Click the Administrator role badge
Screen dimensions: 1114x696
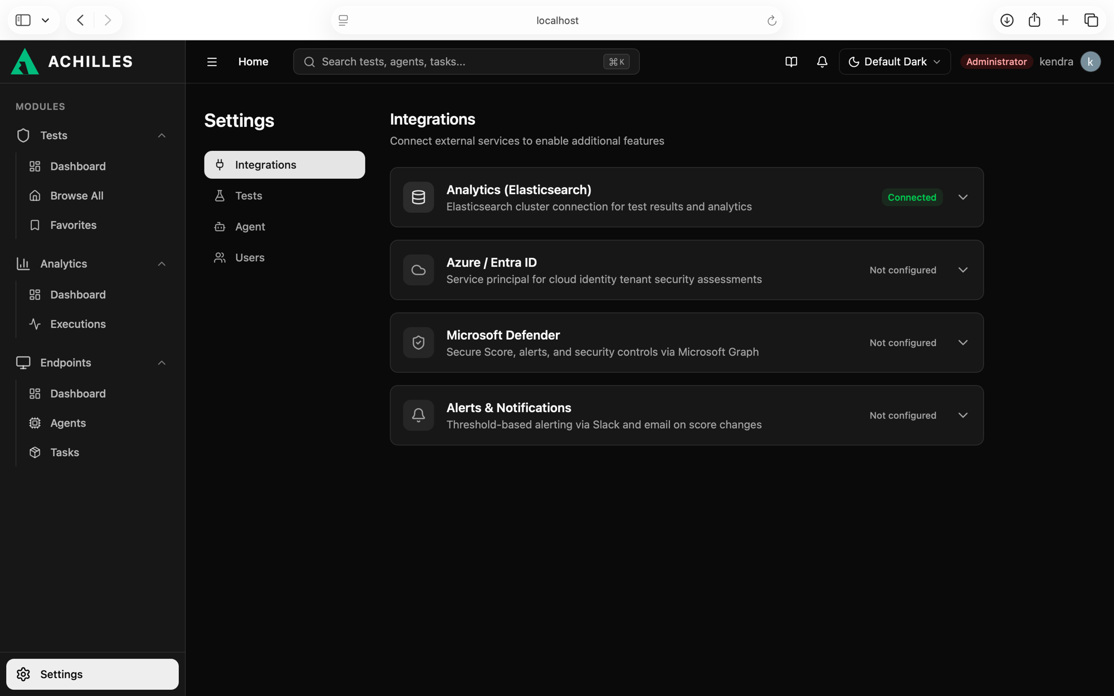996,62
